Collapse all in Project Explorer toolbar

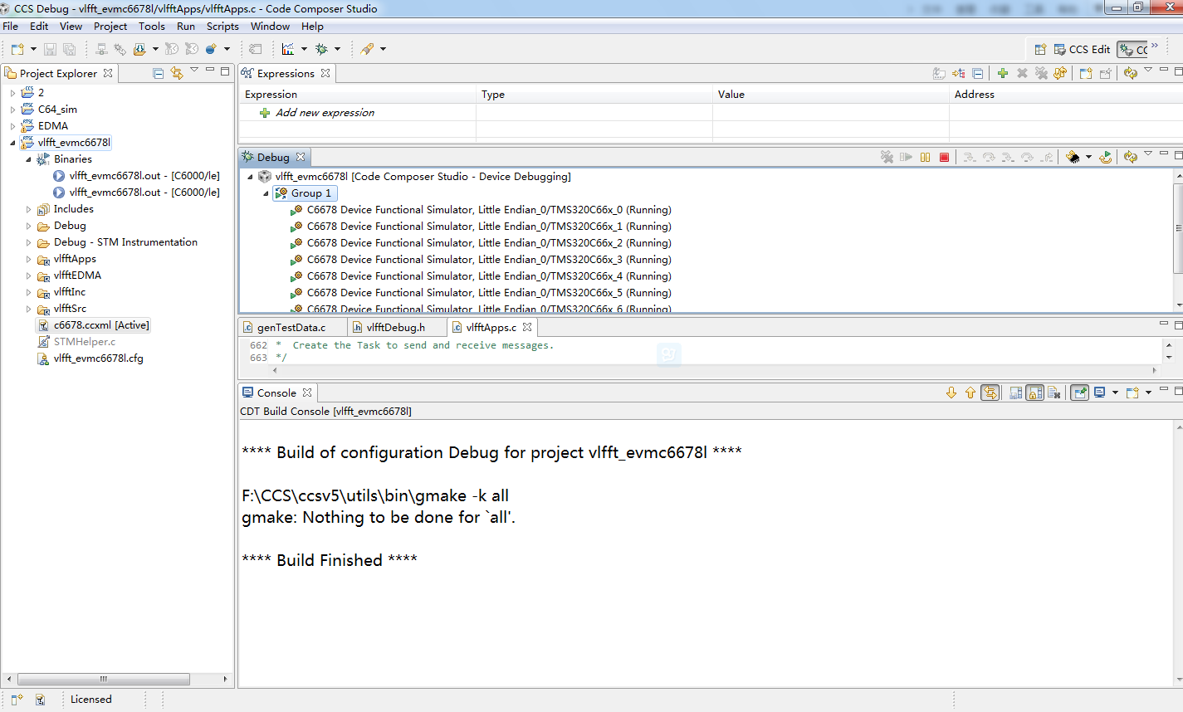pos(159,73)
